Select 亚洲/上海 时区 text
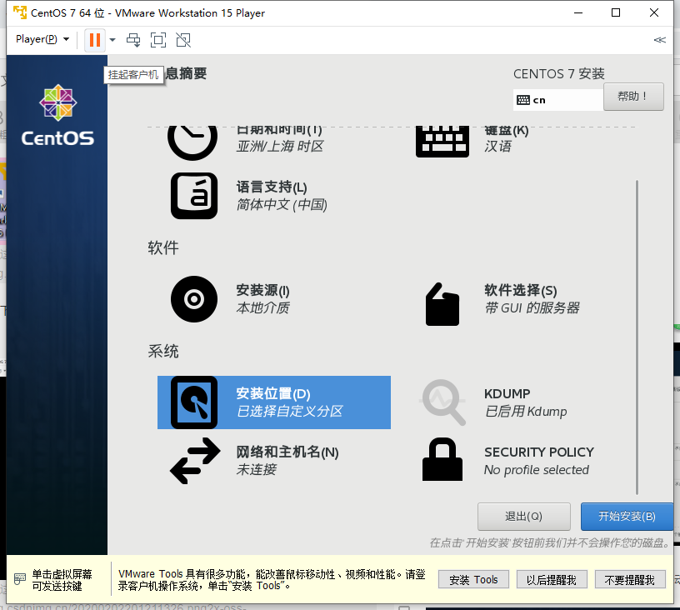Viewport: 680px width, 610px height. [280, 146]
